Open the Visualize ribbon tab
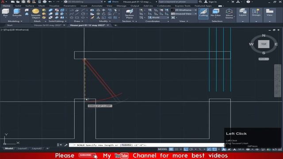The height and width of the screenshot is (159, 283). click(x=54, y=6)
